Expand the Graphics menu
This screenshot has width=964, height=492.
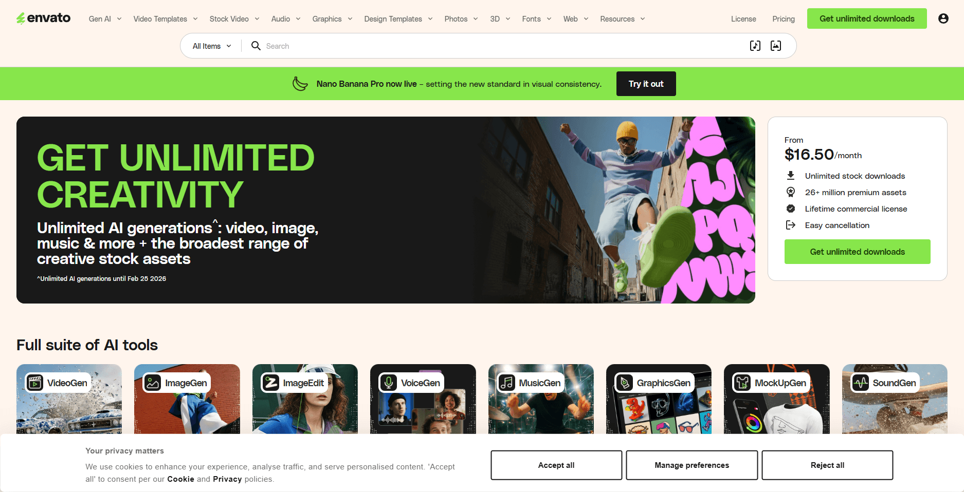(x=333, y=19)
